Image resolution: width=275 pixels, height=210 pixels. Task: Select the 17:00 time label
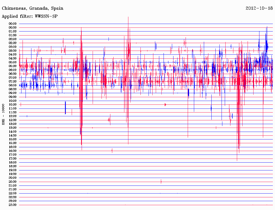12,155
